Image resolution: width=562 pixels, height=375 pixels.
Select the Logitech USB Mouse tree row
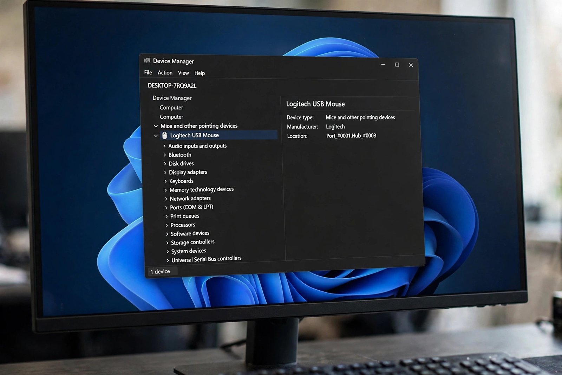(219, 135)
